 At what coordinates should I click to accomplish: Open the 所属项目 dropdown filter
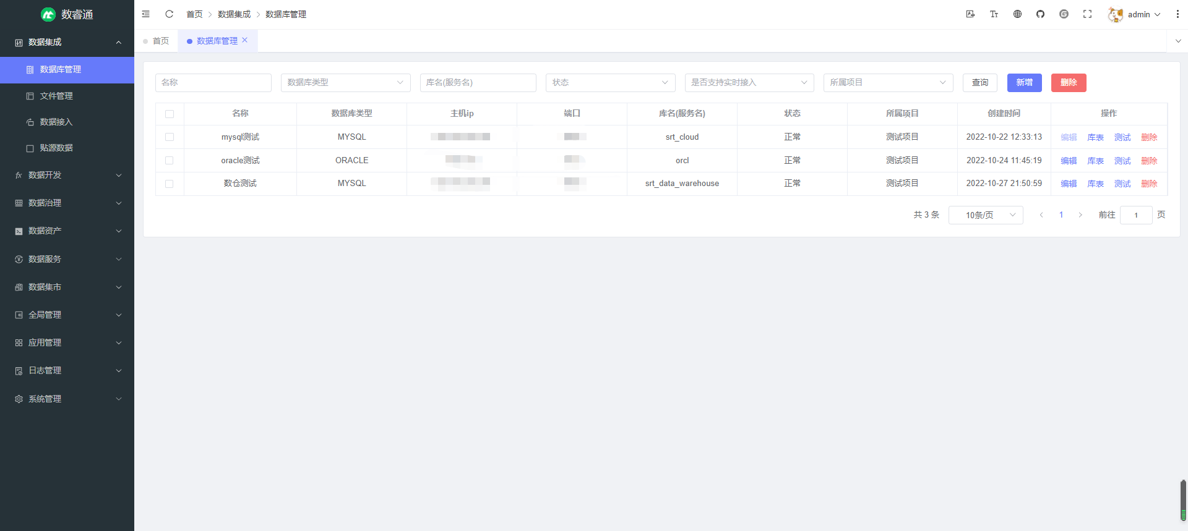point(888,82)
